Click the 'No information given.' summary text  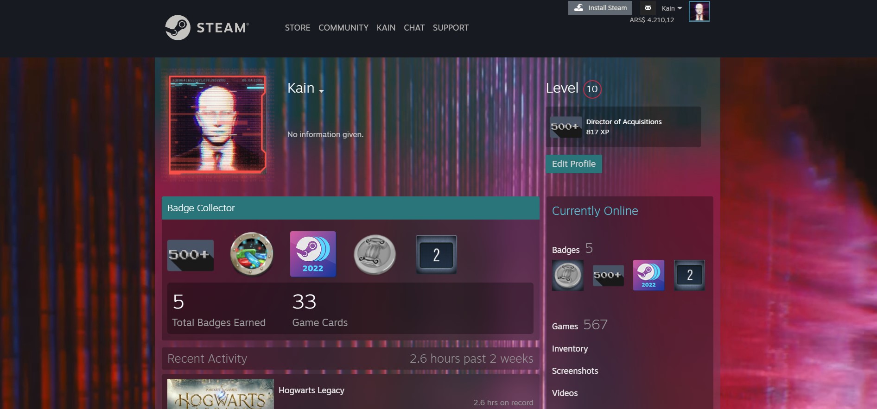coord(325,134)
